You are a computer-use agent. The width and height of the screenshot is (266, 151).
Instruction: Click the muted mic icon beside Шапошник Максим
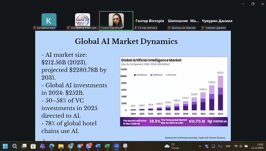[169, 28]
